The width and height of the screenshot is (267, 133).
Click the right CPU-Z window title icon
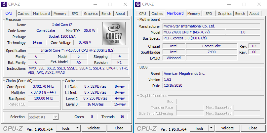pos(138,4)
